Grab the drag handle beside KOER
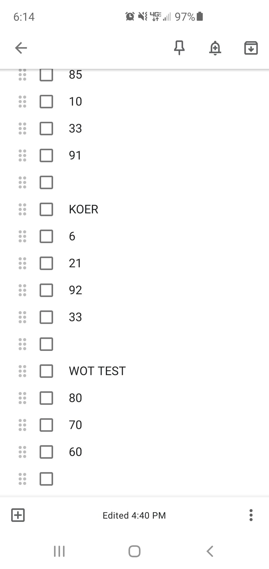 [x=22, y=210]
